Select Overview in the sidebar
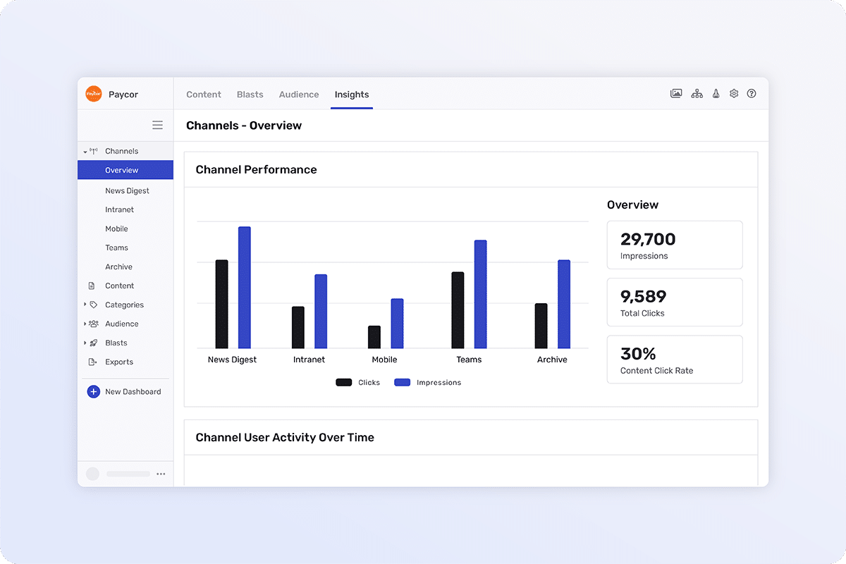The image size is (846, 564). point(125,170)
